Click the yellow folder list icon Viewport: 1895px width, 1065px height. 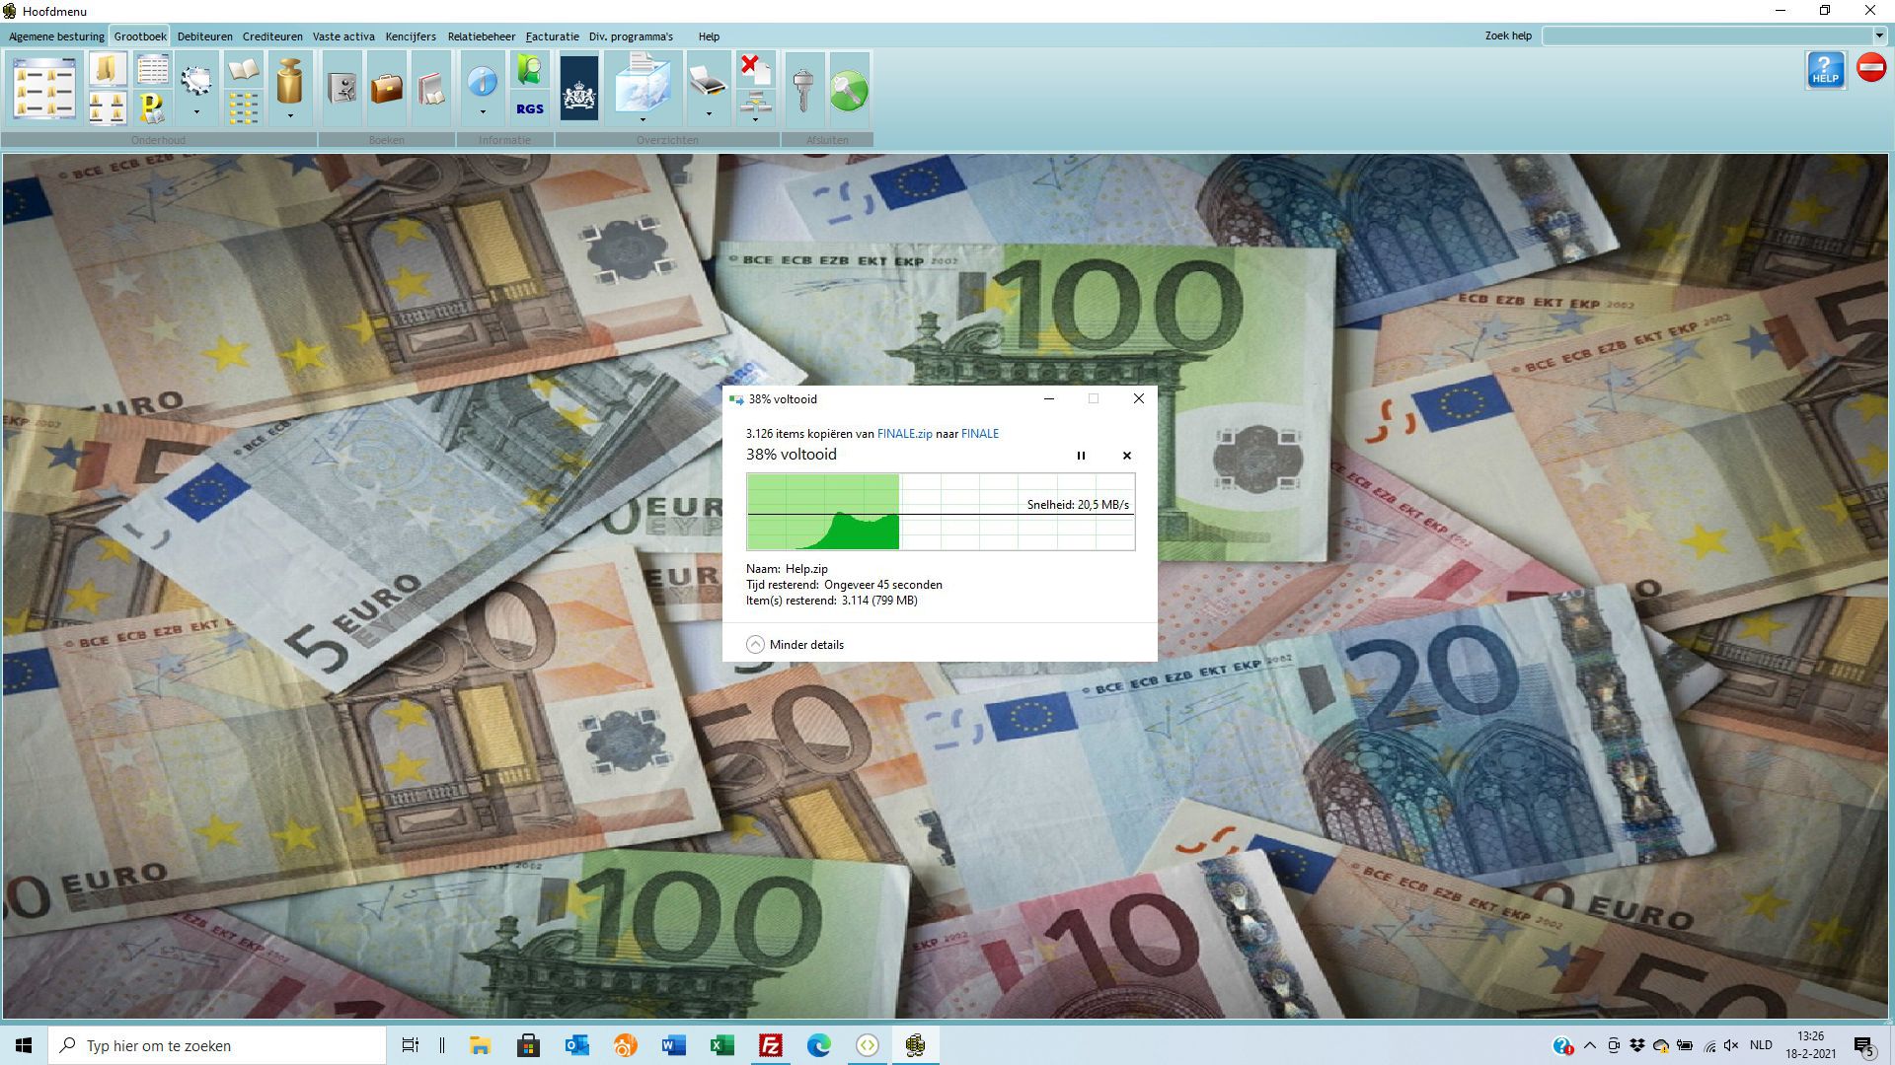pos(243,106)
